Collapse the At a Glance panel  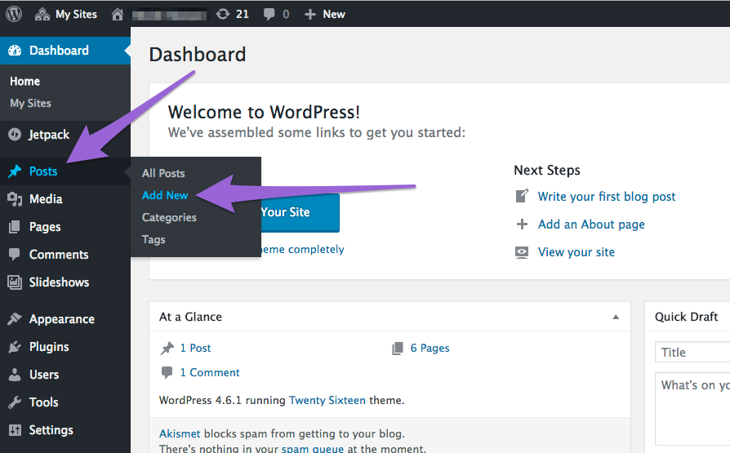point(616,317)
